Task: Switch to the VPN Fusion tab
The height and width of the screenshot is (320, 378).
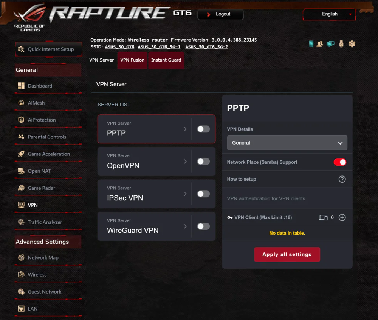Action: 132,60
